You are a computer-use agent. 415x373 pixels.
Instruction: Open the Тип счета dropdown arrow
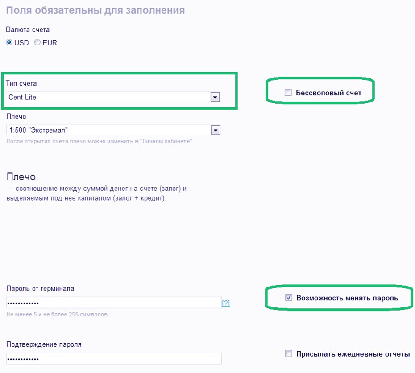click(215, 97)
